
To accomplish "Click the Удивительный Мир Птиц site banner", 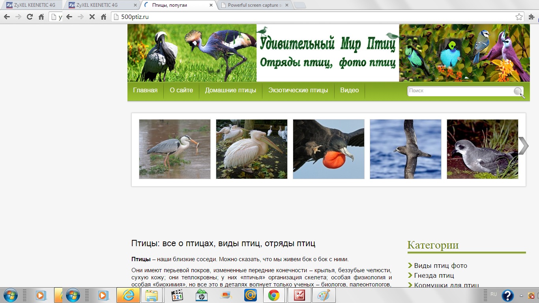I will 329,53.
